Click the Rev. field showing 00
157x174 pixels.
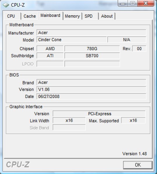coord(139,49)
